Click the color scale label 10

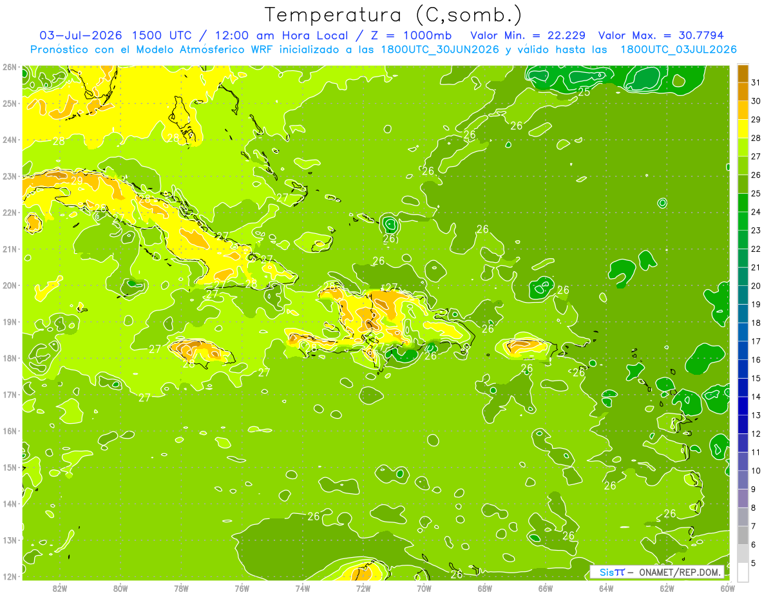(756, 471)
